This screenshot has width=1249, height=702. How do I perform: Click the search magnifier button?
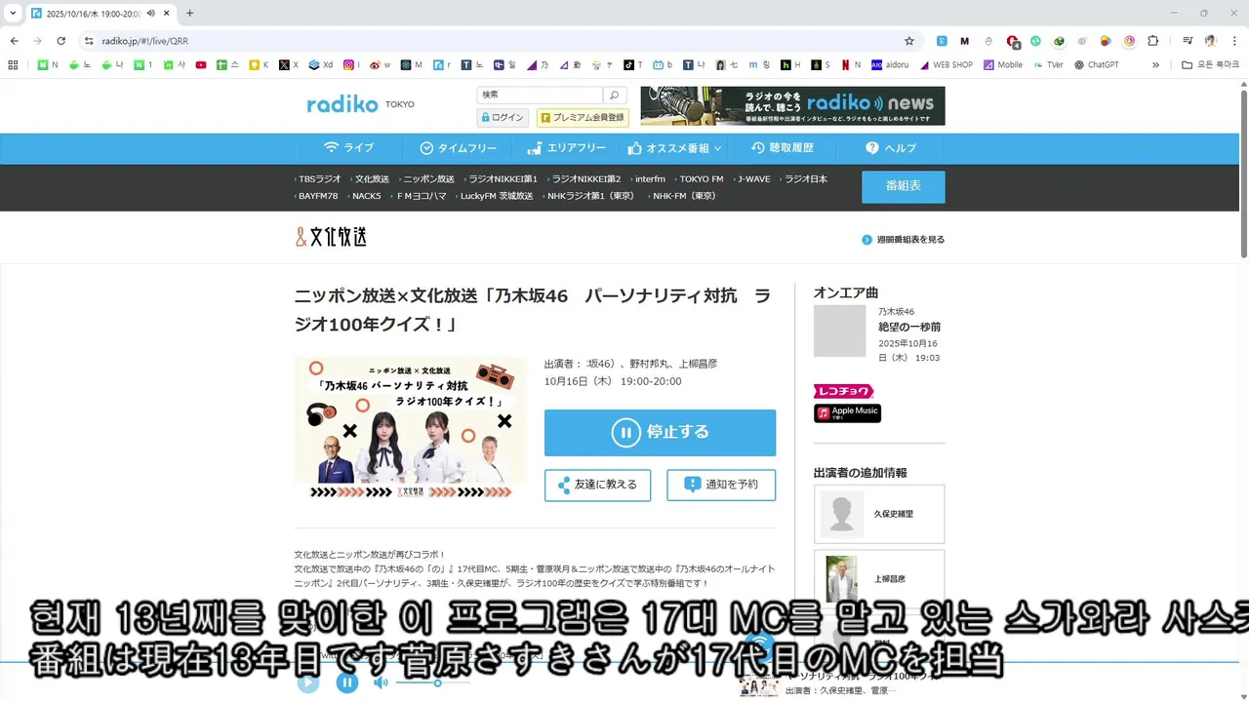click(614, 95)
